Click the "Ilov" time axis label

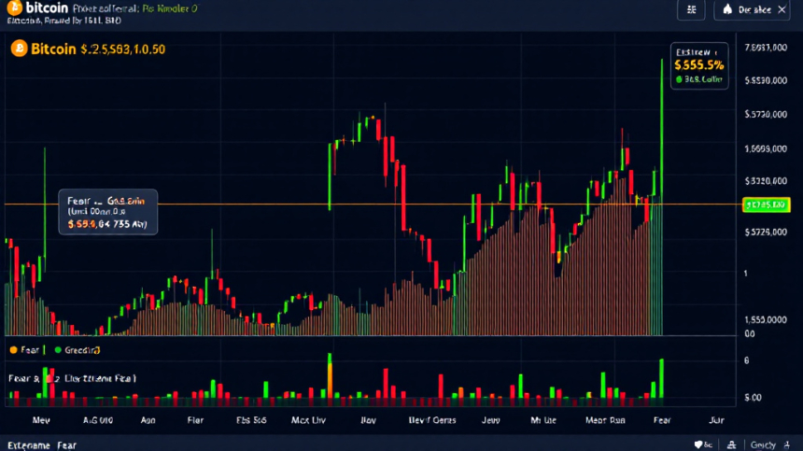click(x=368, y=420)
